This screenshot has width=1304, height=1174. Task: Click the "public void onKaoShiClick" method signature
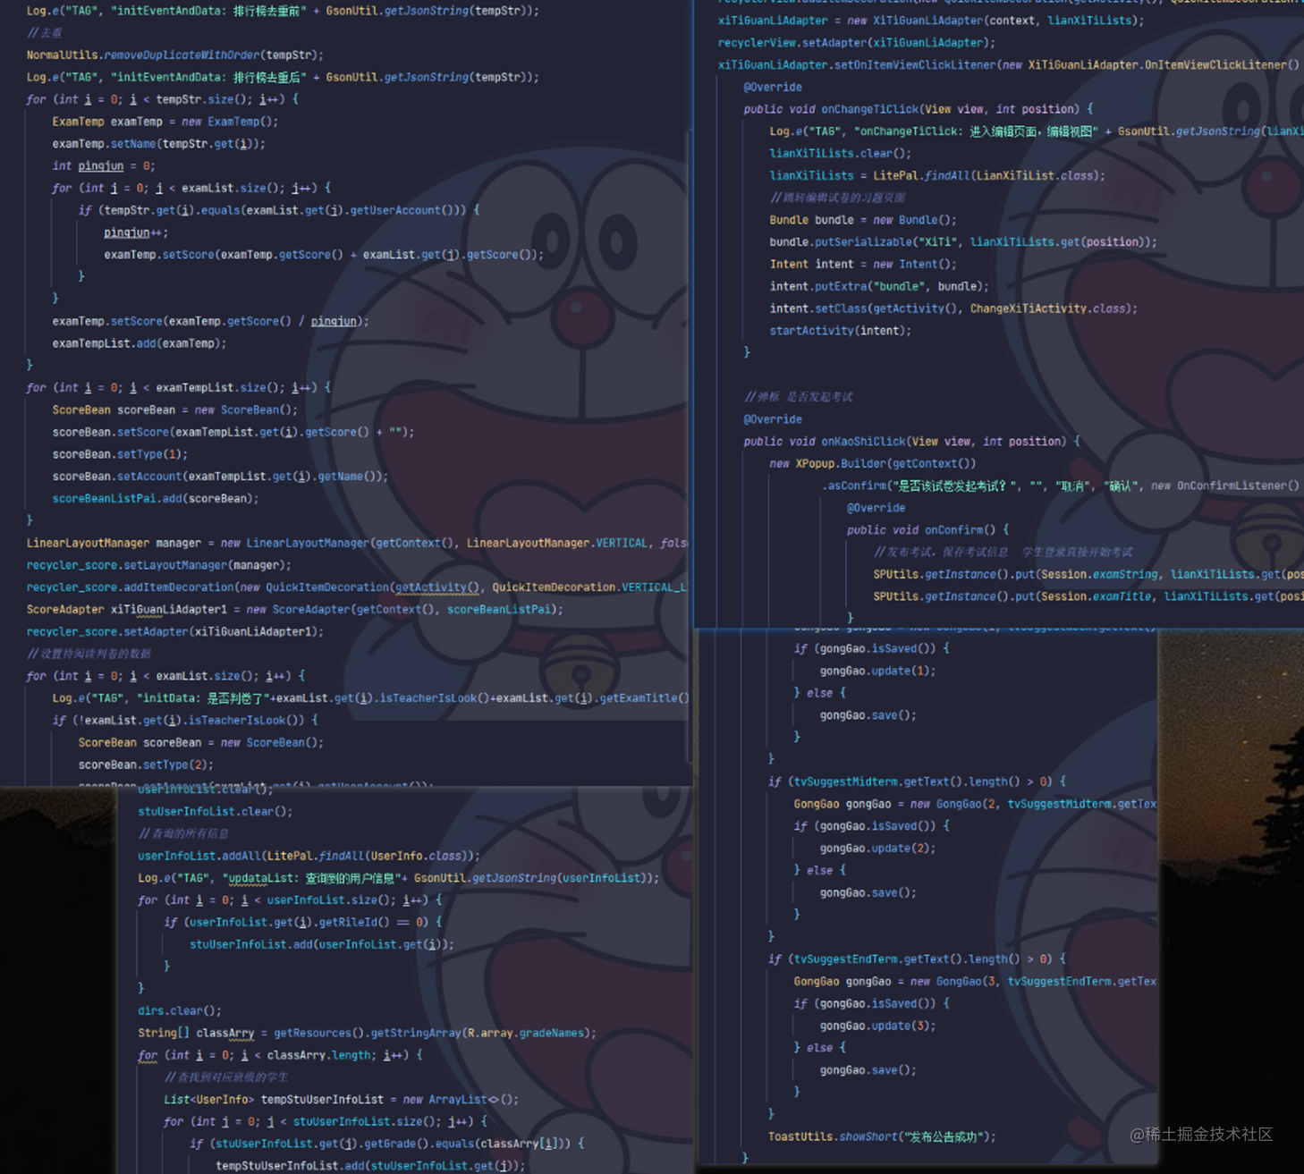(x=912, y=441)
